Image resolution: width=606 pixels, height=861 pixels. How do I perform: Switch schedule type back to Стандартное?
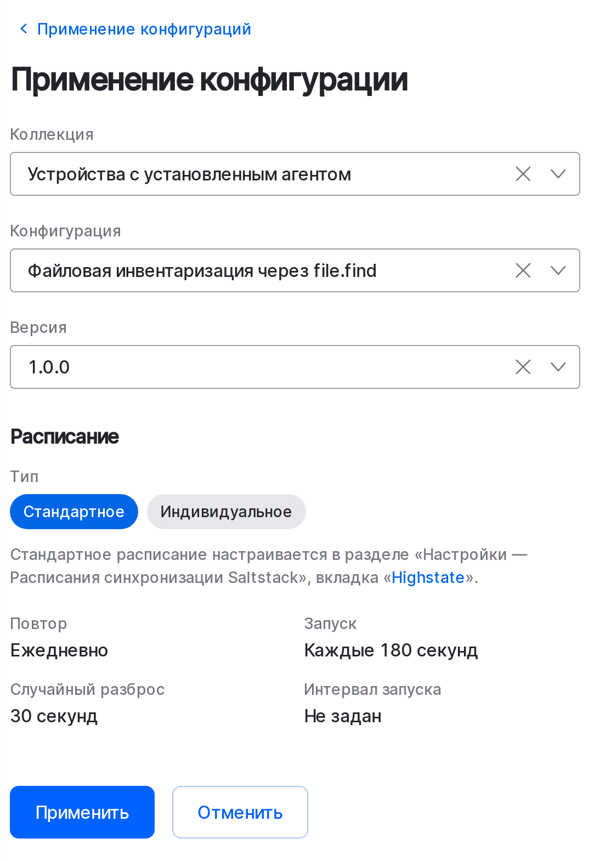73,511
